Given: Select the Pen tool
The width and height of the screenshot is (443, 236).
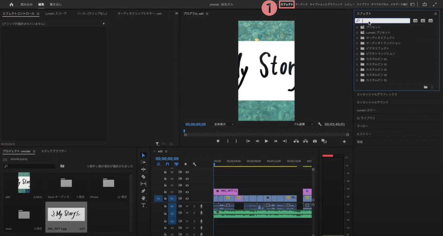Looking at the screenshot, I should coord(143,191).
